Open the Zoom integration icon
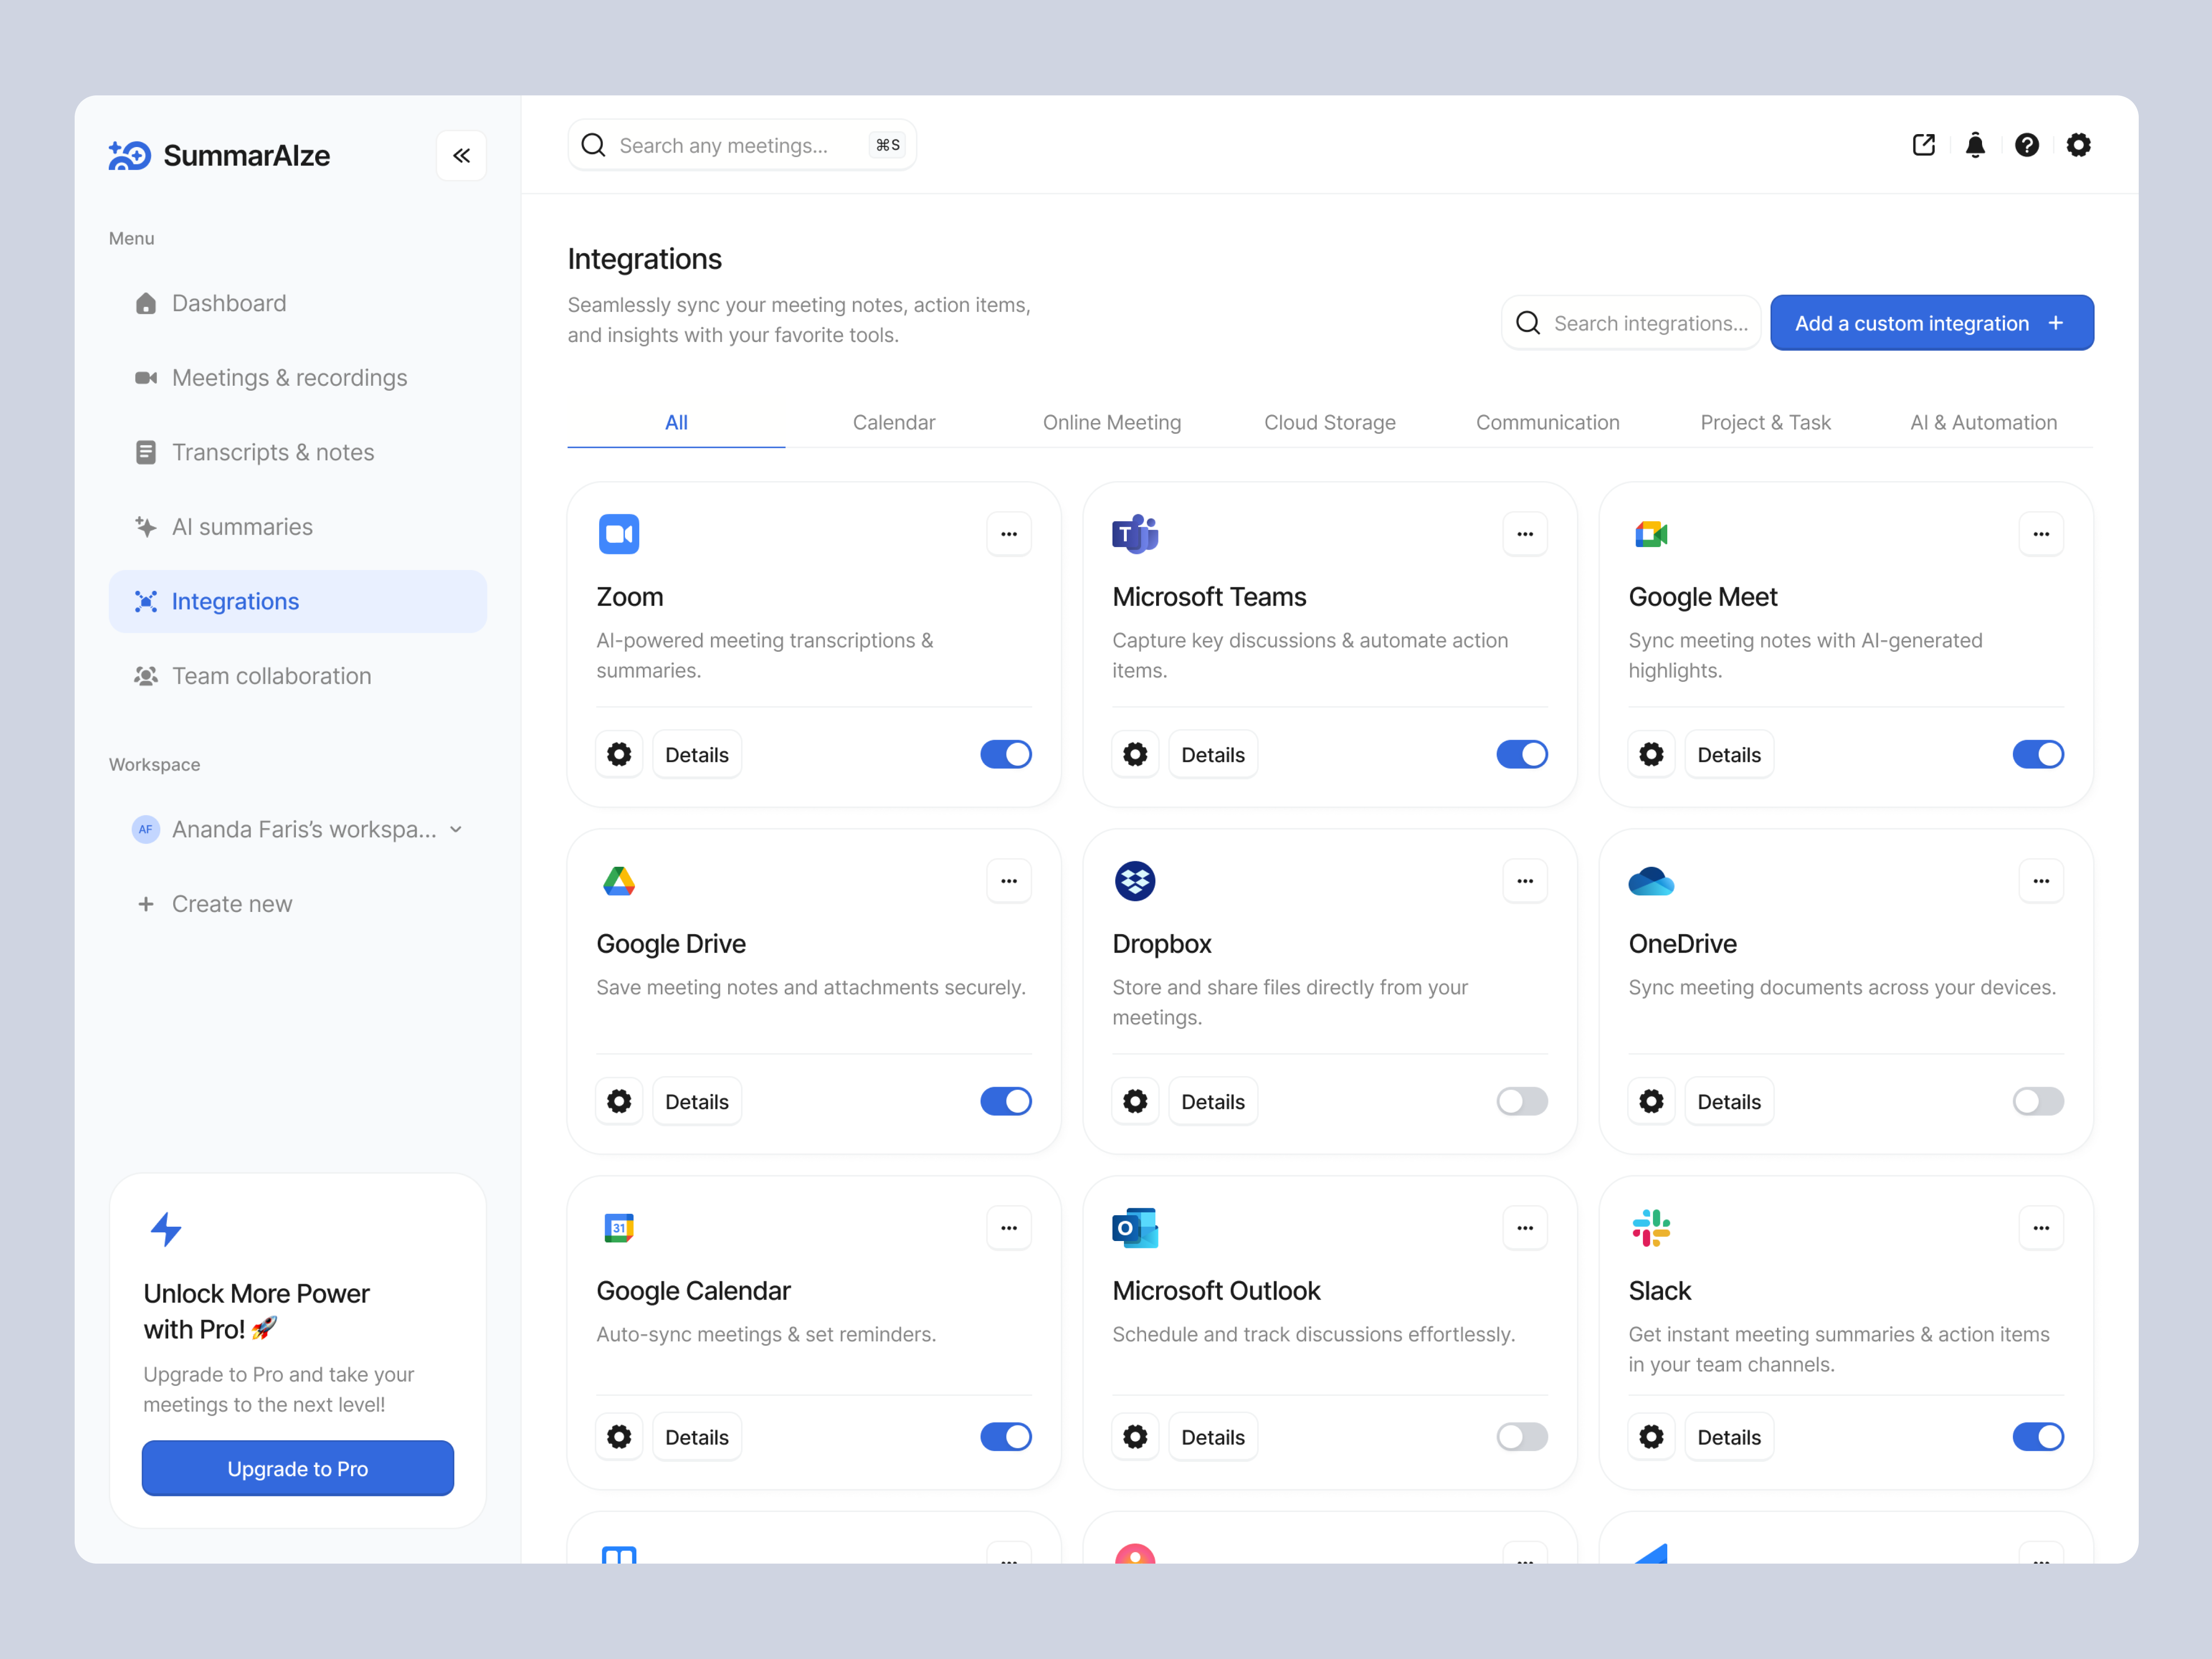This screenshot has height=1659, width=2212. coord(619,533)
